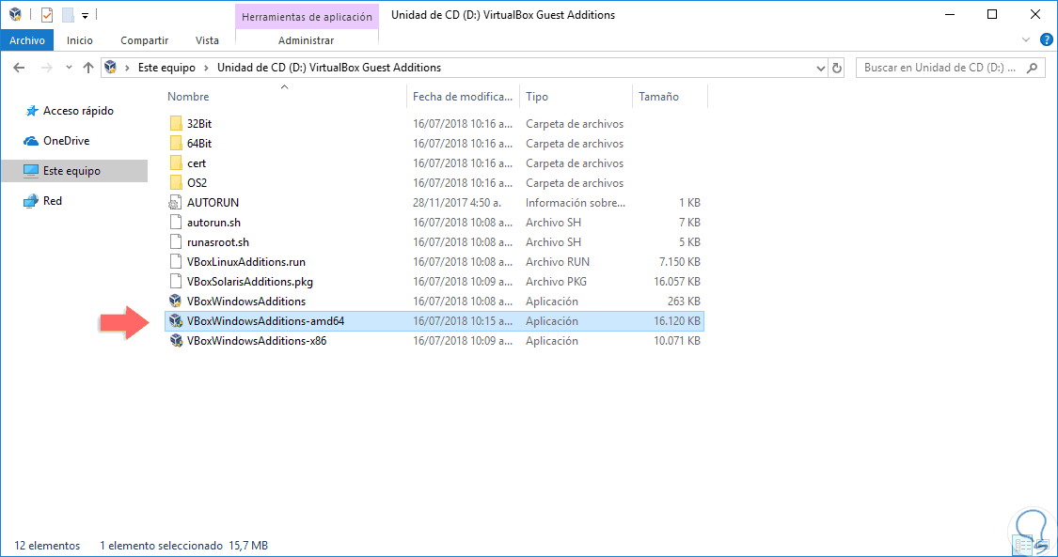This screenshot has height=557, width=1058.
Task: Click Unidad de CD (D:) breadcrumb in address bar
Action: [x=329, y=68]
